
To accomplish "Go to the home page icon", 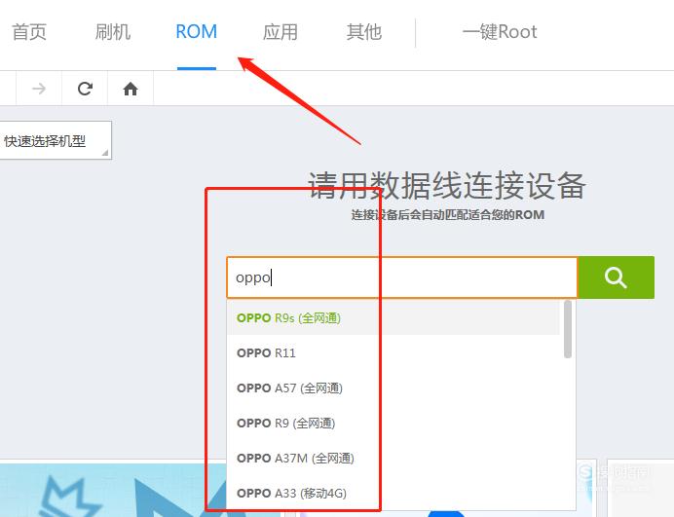I will coord(131,89).
